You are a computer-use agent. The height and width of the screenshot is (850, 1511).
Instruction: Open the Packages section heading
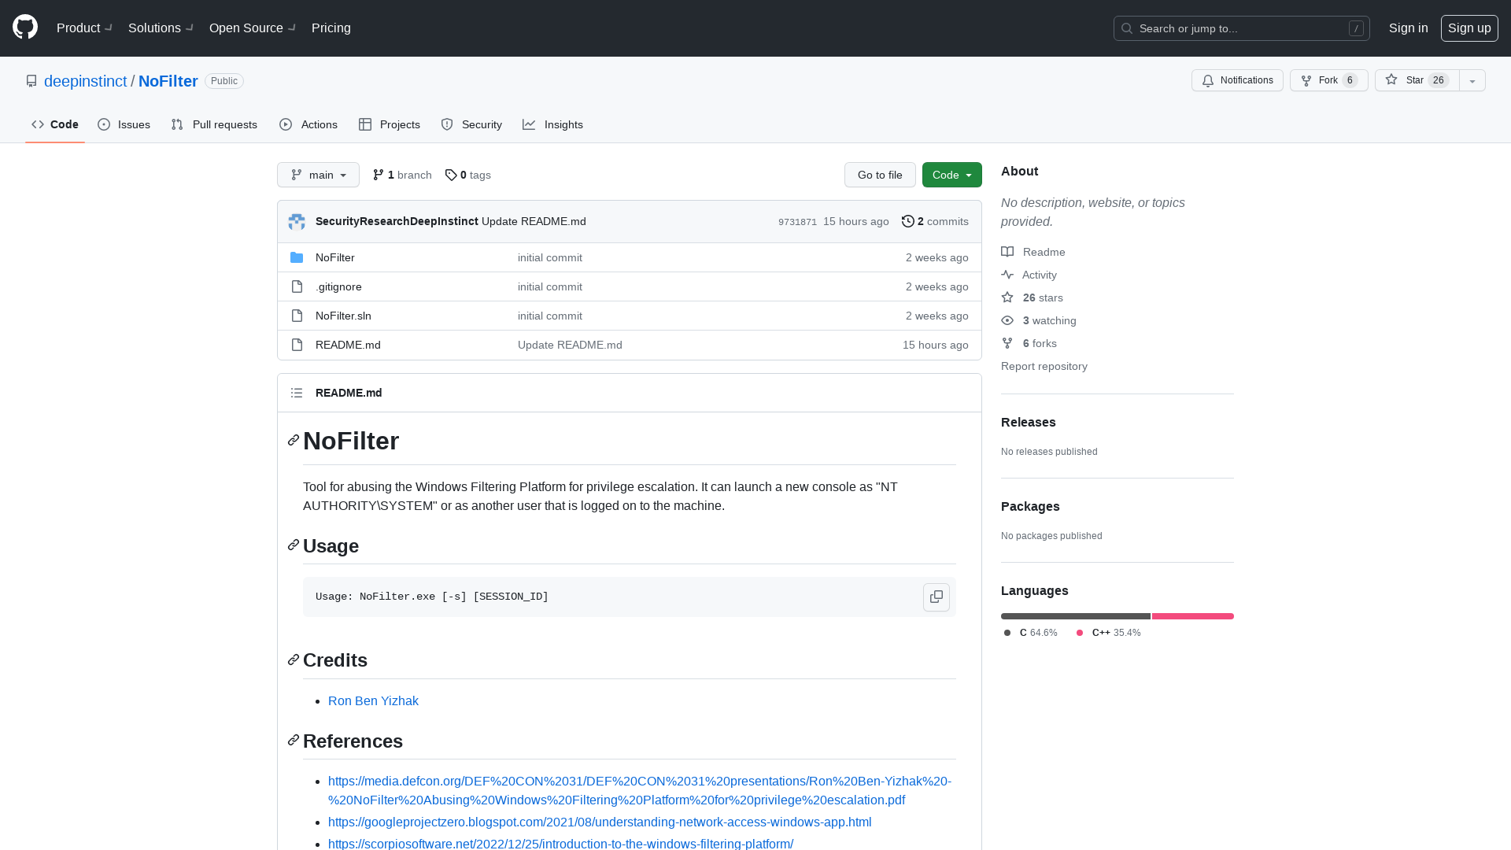1030,506
